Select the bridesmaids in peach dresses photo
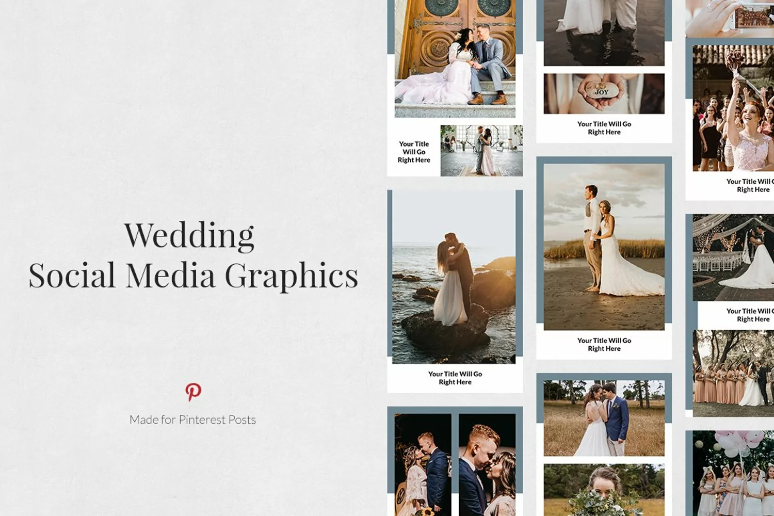Screen dimensions: 774x516 click(x=733, y=374)
